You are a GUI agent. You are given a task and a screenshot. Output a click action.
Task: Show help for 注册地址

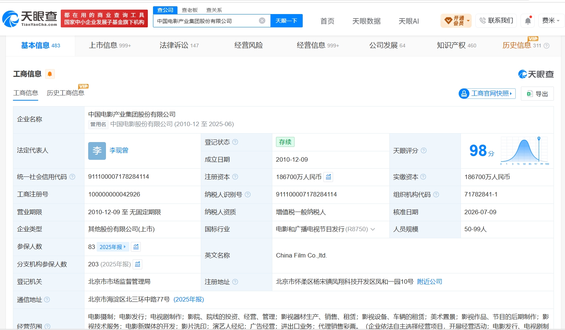click(235, 282)
